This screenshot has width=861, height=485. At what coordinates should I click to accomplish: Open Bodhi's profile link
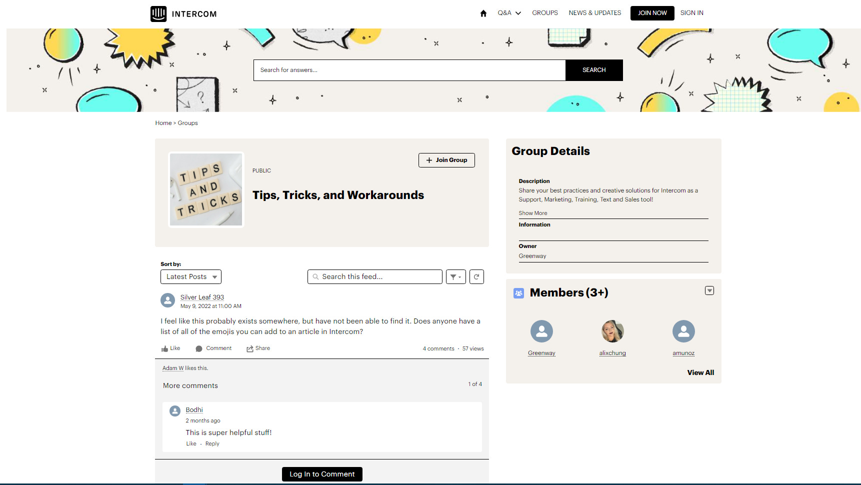coord(194,409)
